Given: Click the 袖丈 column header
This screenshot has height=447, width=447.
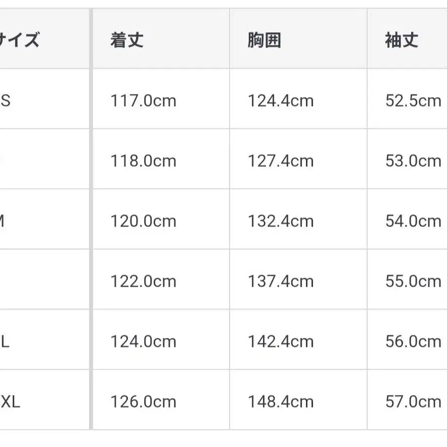Looking at the screenshot, I should pos(401,40).
